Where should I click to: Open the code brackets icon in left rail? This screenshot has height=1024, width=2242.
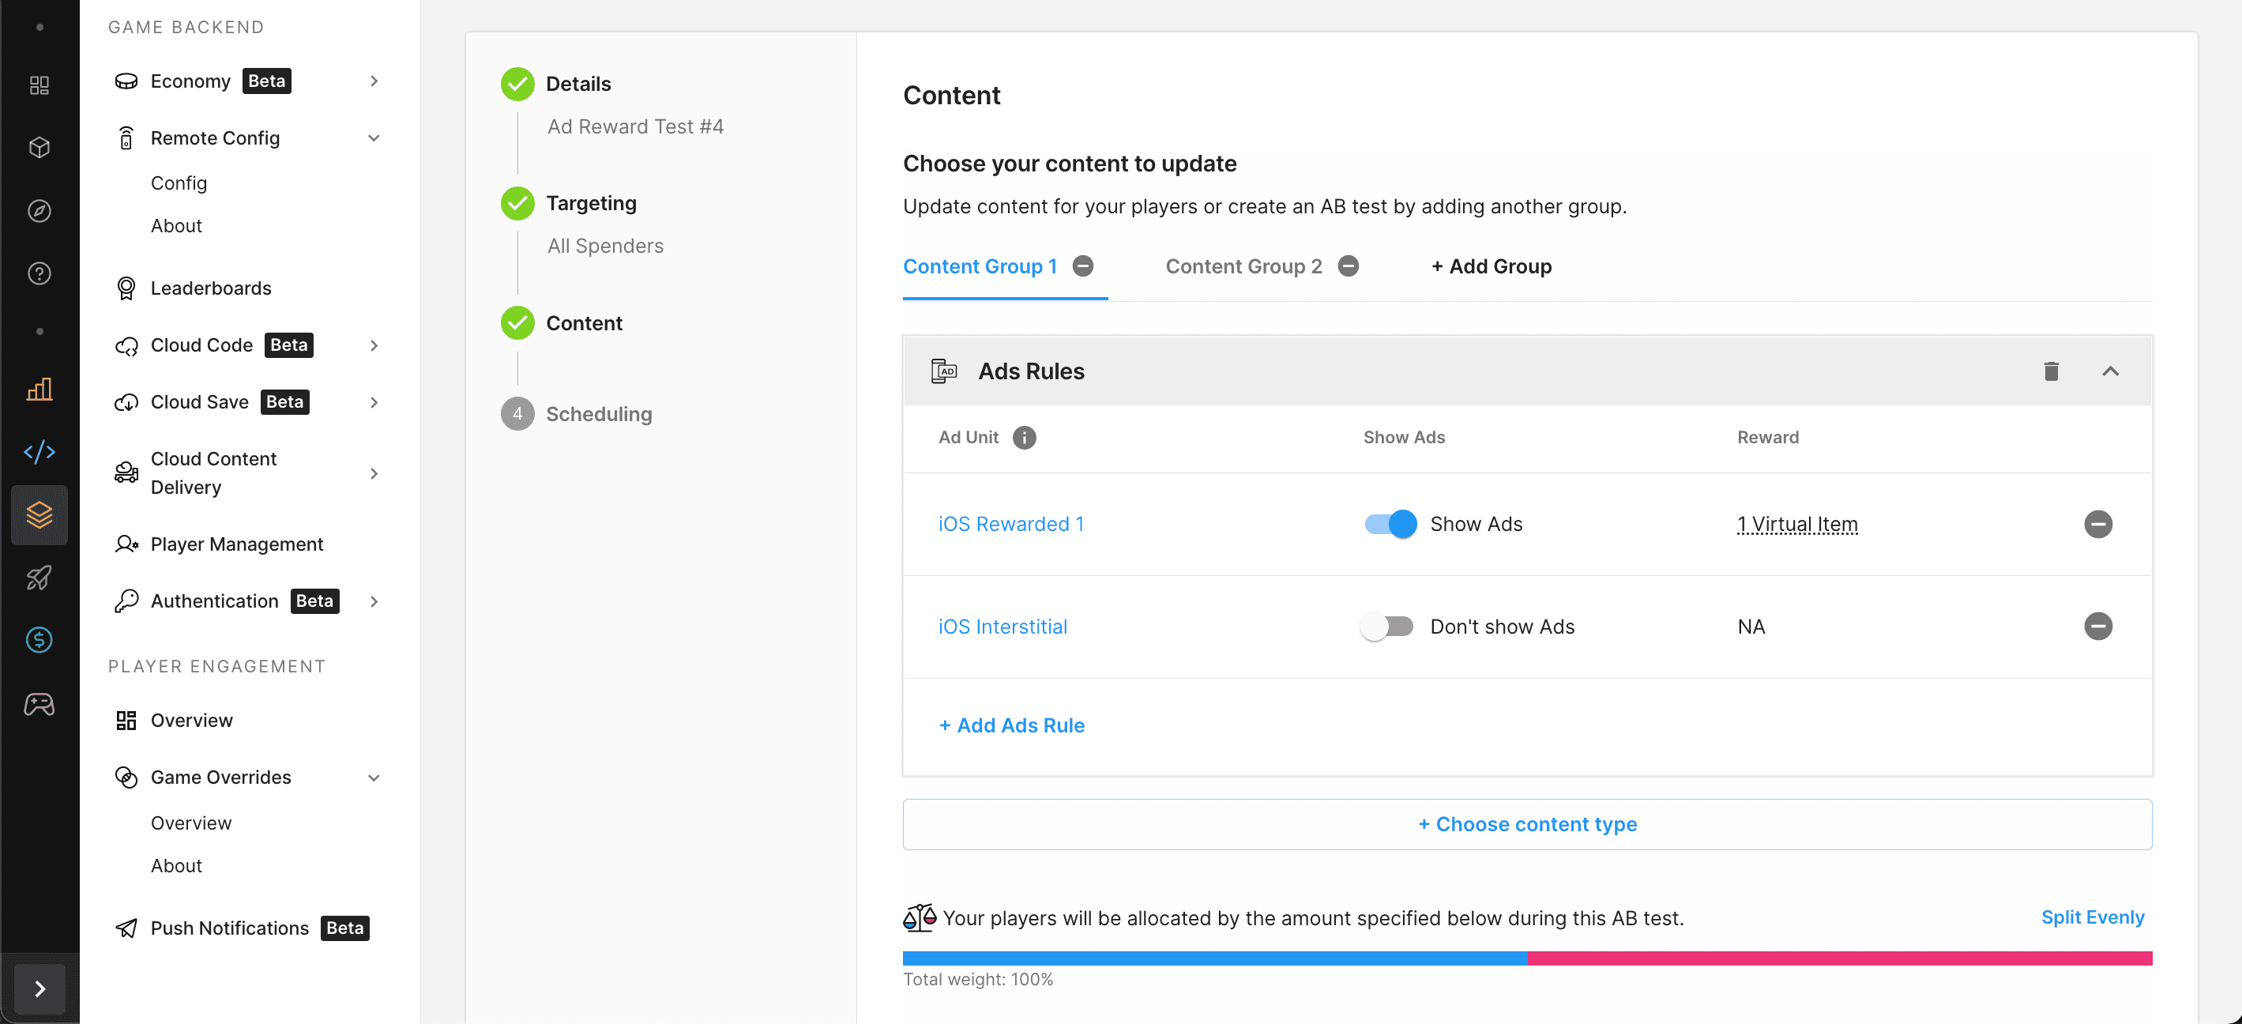point(39,451)
